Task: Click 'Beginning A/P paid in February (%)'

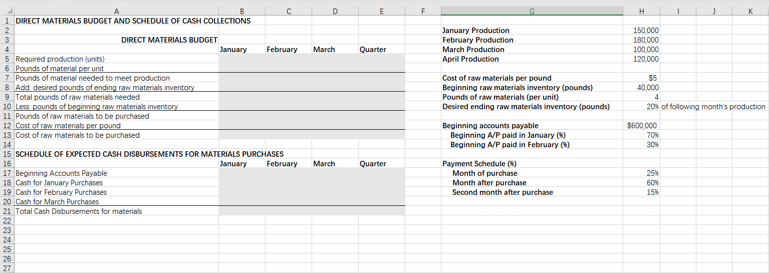Action: 510,145
